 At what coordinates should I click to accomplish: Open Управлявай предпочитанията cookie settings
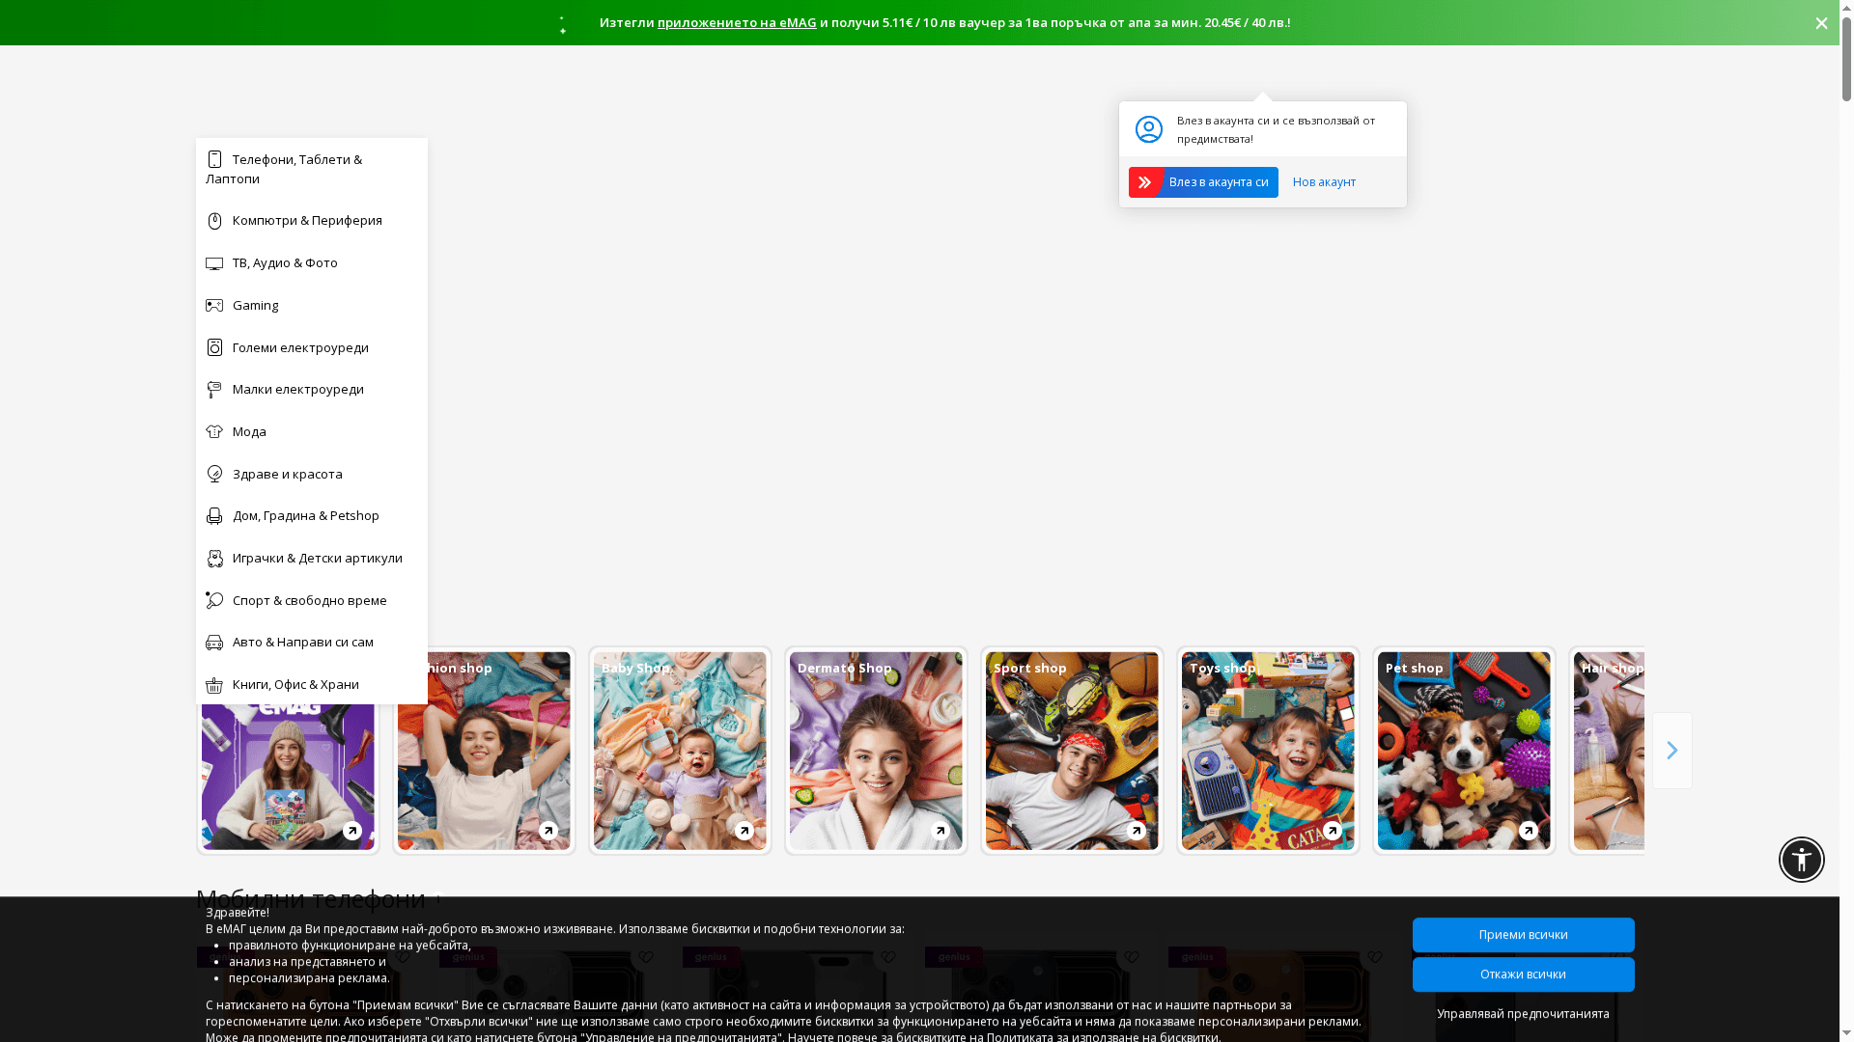coord(1524,1014)
